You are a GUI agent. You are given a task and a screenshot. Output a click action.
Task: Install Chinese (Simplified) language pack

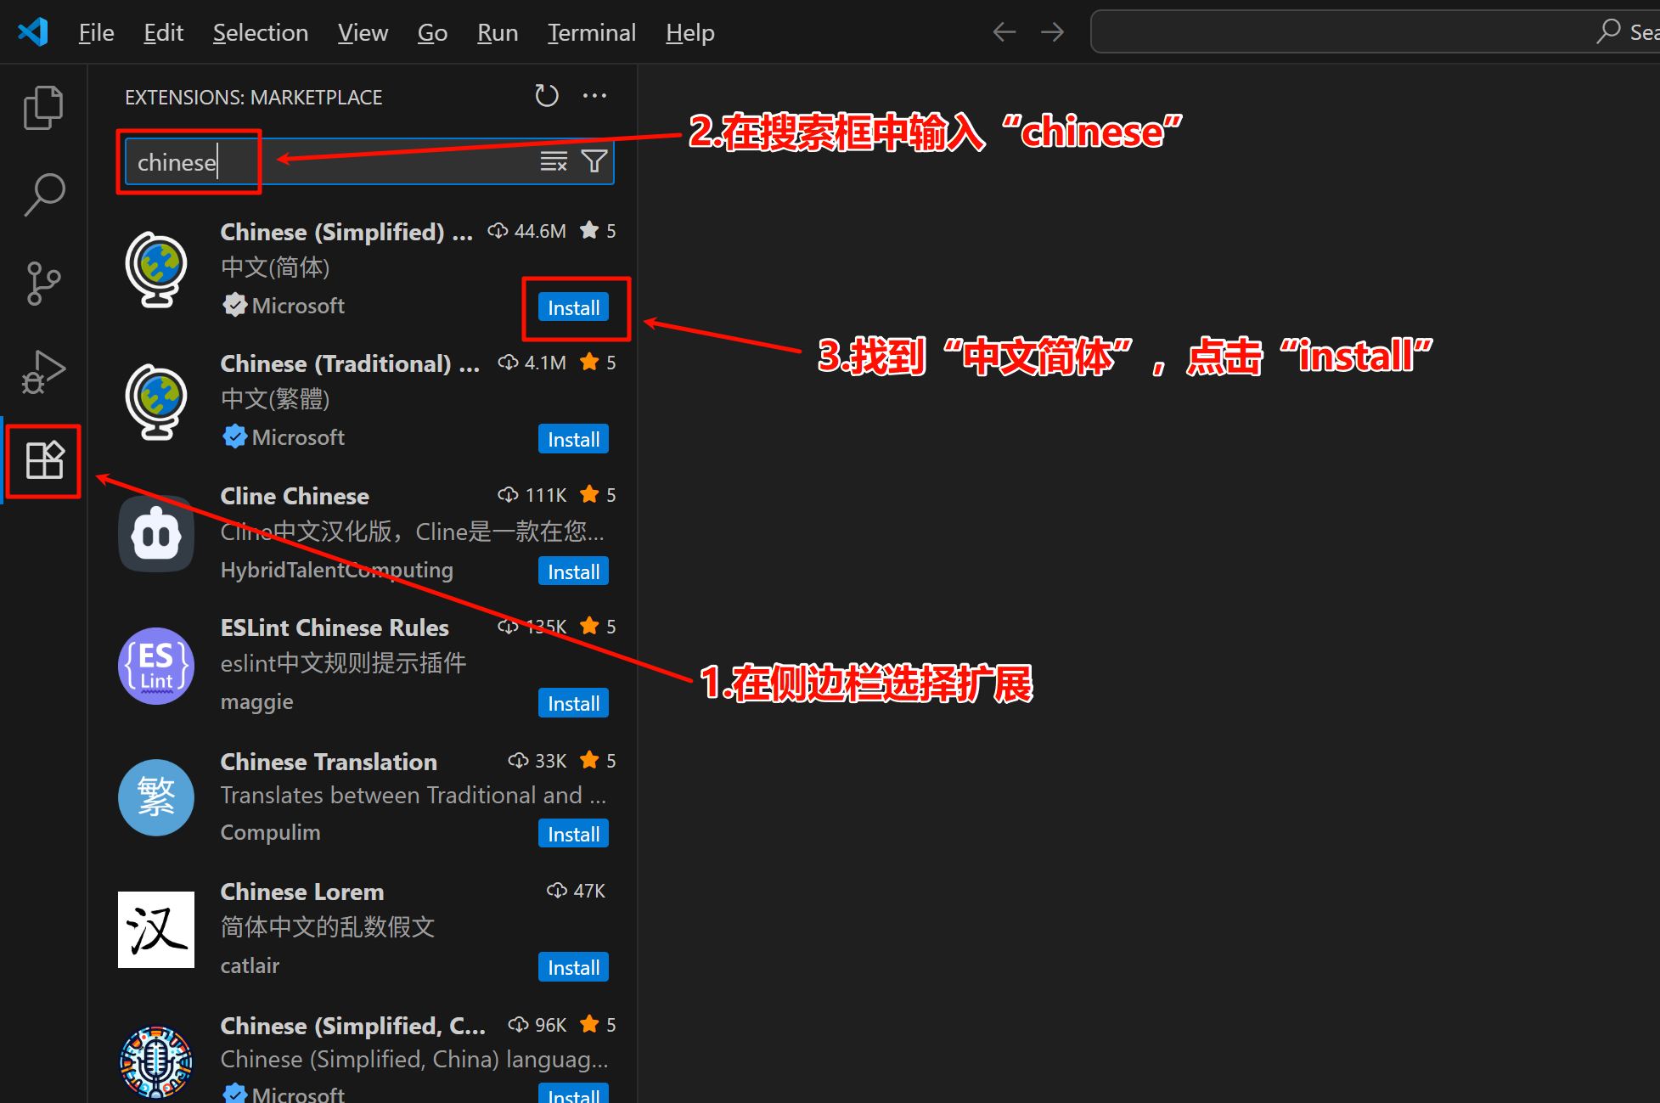(x=573, y=307)
